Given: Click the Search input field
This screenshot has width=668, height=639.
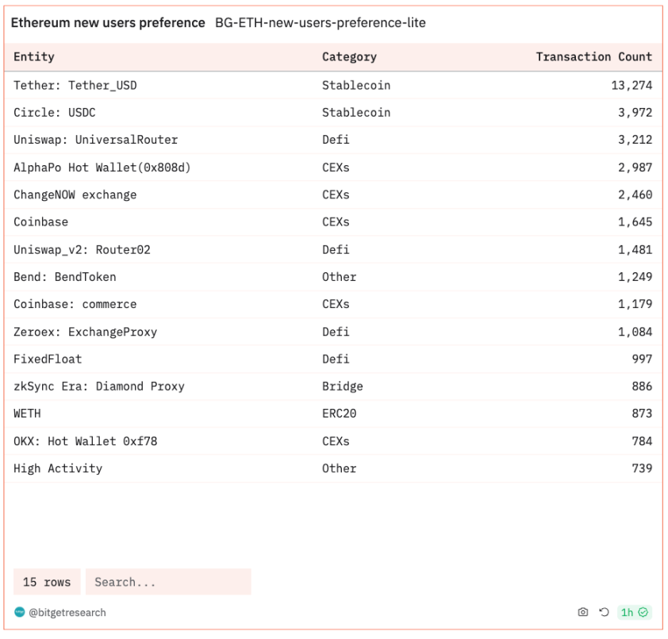Looking at the screenshot, I should [168, 582].
